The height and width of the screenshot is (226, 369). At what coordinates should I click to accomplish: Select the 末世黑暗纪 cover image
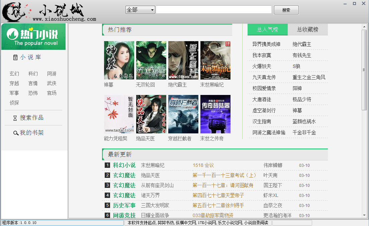click(x=215, y=60)
